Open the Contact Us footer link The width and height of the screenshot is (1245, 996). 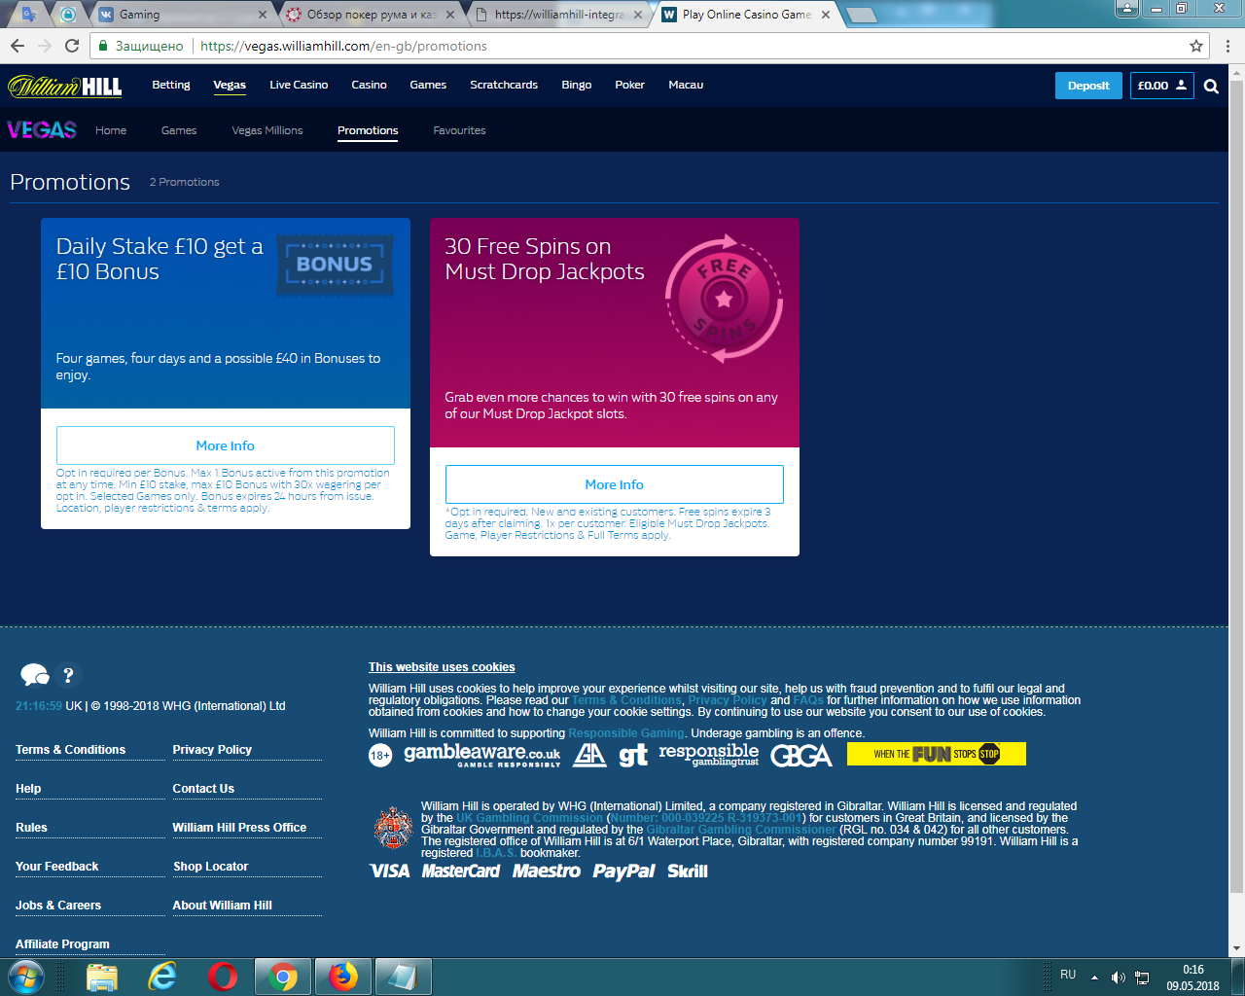point(203,789)
